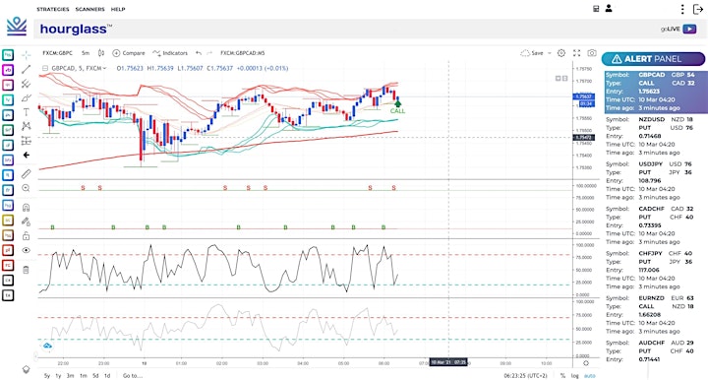Click the goLIVE play button
The width and height of the screenshot is (708, 380).
click(x=689, y=29)
